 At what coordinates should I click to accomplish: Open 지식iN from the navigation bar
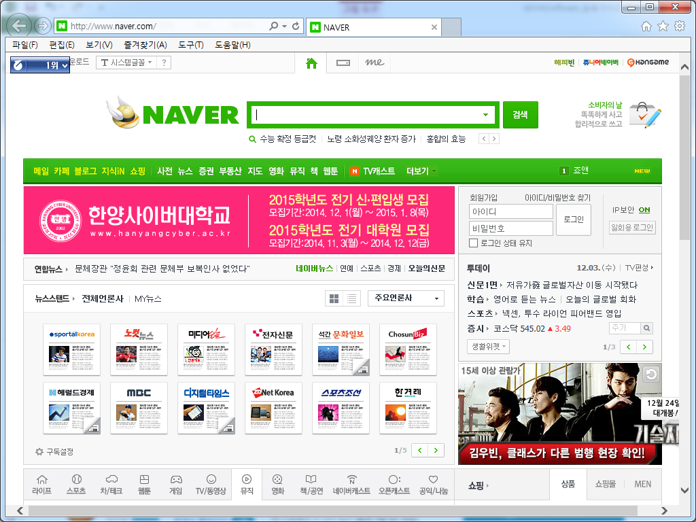click(114, 171)
